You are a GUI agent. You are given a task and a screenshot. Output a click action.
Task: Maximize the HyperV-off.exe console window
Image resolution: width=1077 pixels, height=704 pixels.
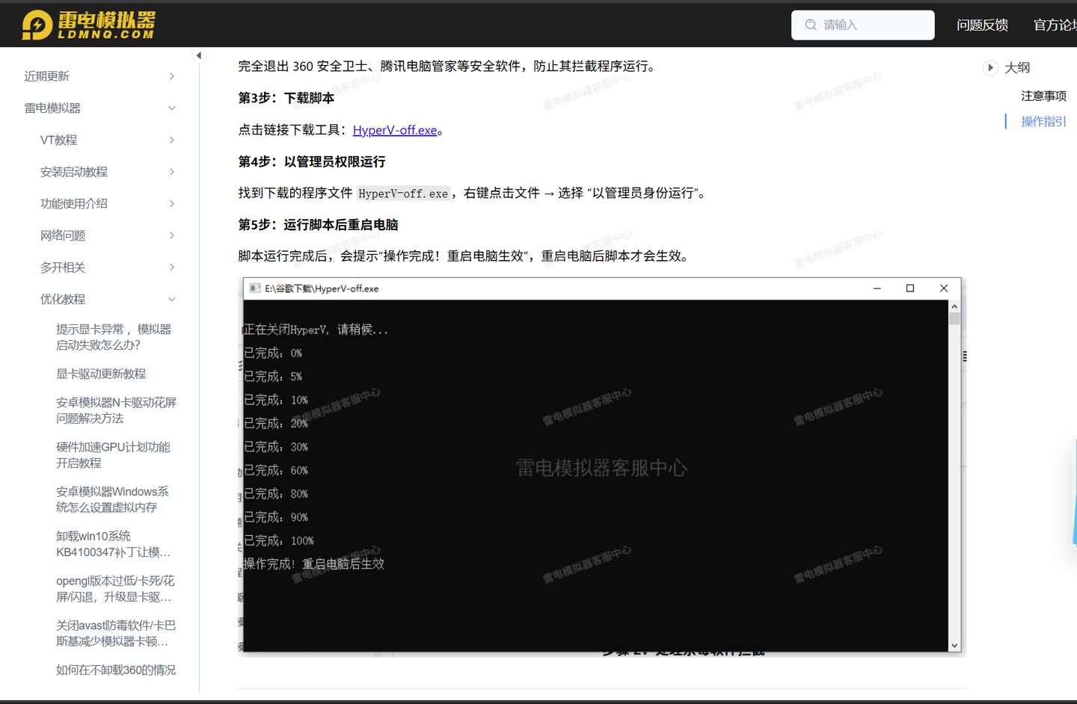pyautogui.click(x=910, y=288)
